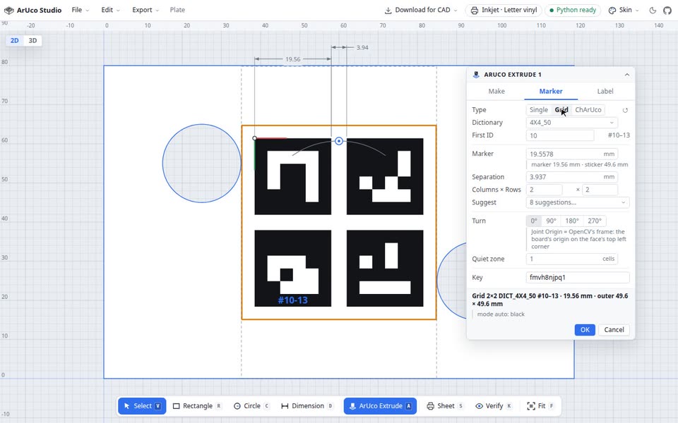Select the Rectangle tool

tap(197, 406)
